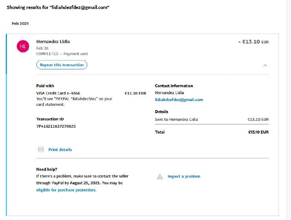Viewport: 291px width, 220px height.
Task: Select transaction ID 7P416211657279625
Action: tap(56, 126)
